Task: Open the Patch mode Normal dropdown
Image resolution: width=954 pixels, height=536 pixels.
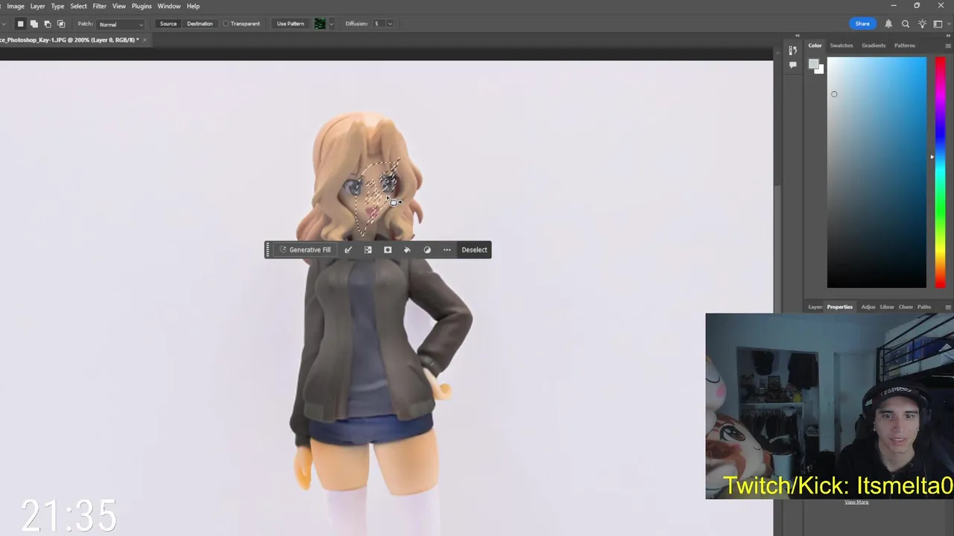Action: pos(121,25)
